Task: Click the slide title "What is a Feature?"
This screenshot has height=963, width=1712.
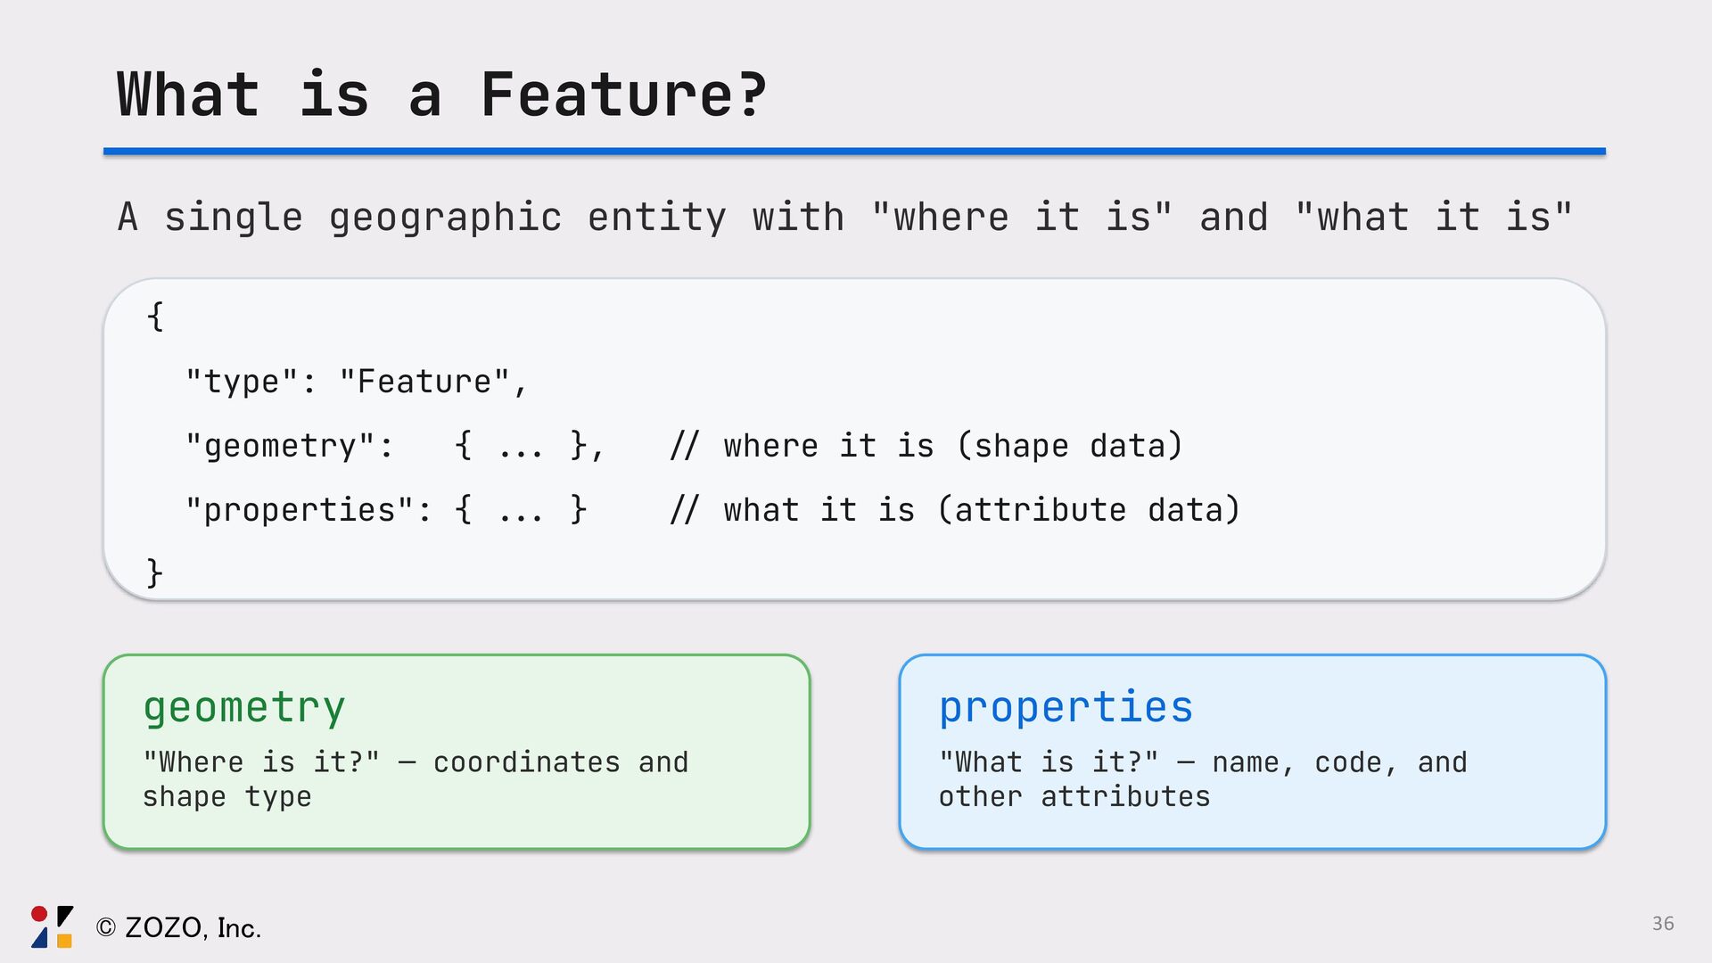Action: 441,95
